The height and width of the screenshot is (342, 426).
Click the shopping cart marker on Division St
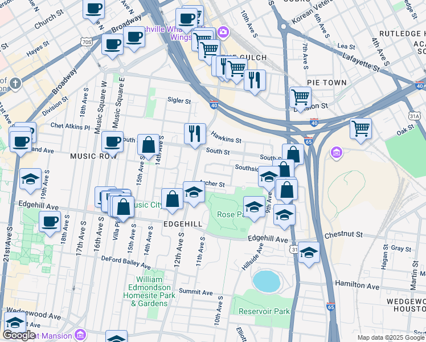coord(300,97)
